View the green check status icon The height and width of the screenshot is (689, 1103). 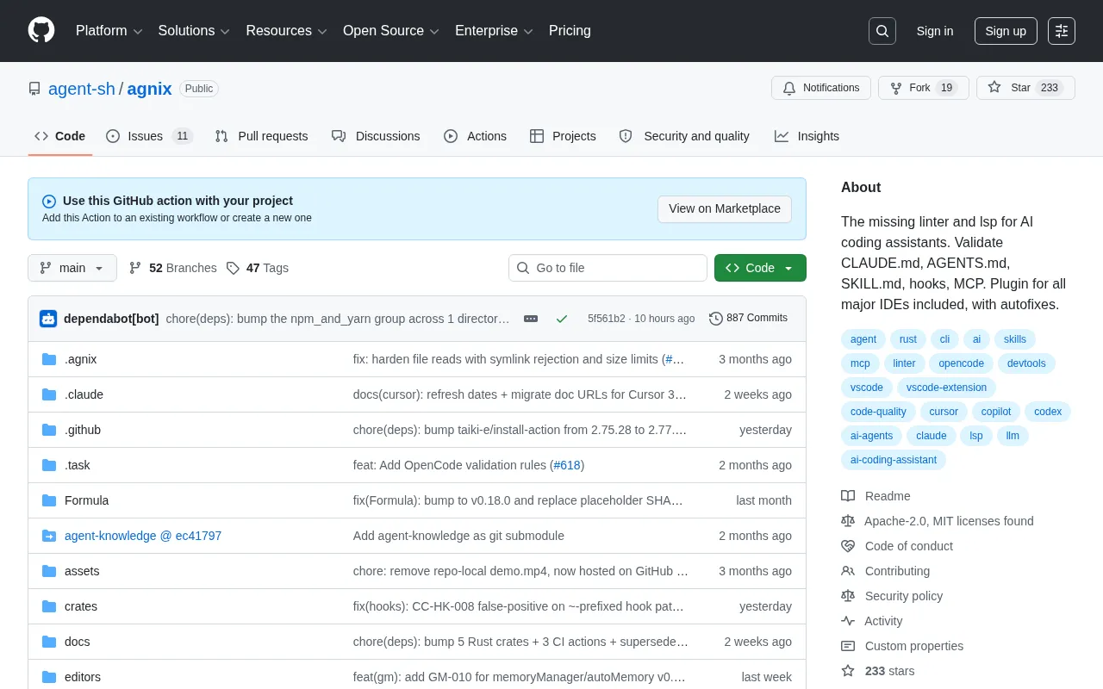tap(562, 319)
